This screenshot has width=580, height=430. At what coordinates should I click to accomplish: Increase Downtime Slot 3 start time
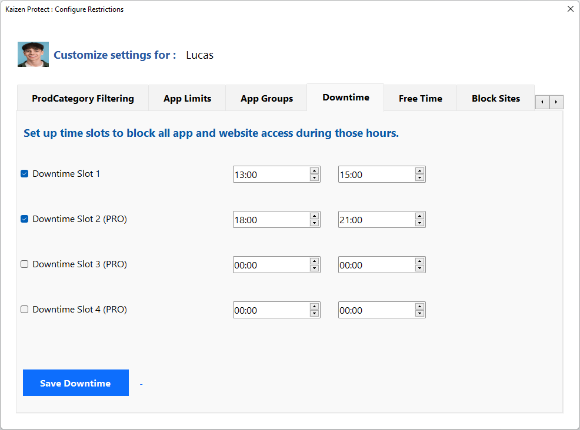314,261
